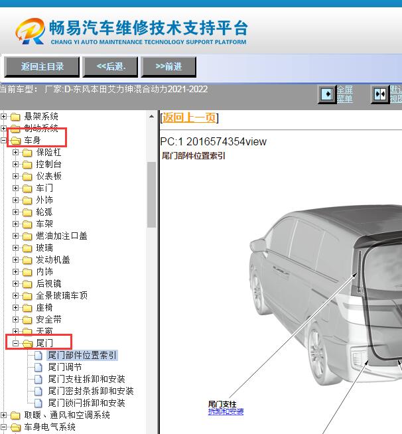Select the 燃油加注口盖 tree label
The width and height of the screenshot is (402, 434).
pyautogui.click(x=62, y=236)
